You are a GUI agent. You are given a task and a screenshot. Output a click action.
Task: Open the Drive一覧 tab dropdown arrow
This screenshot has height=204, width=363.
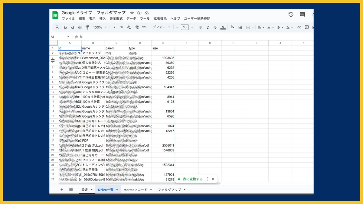[117, 190]
